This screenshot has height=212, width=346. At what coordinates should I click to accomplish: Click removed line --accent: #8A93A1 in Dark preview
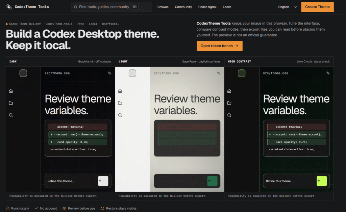coord(78,127)
